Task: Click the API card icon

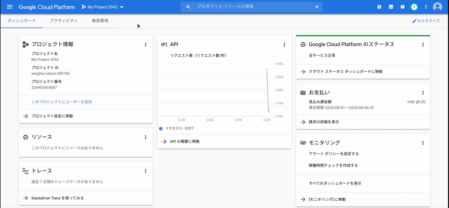Action: point(164,44)
